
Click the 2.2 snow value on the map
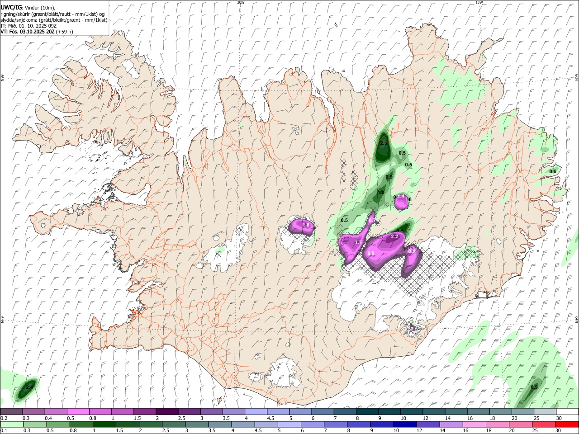tap(394, 236)
